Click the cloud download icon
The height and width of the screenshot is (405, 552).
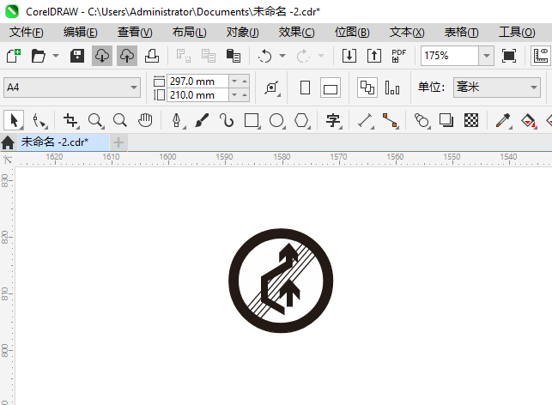tap(102, 56)
